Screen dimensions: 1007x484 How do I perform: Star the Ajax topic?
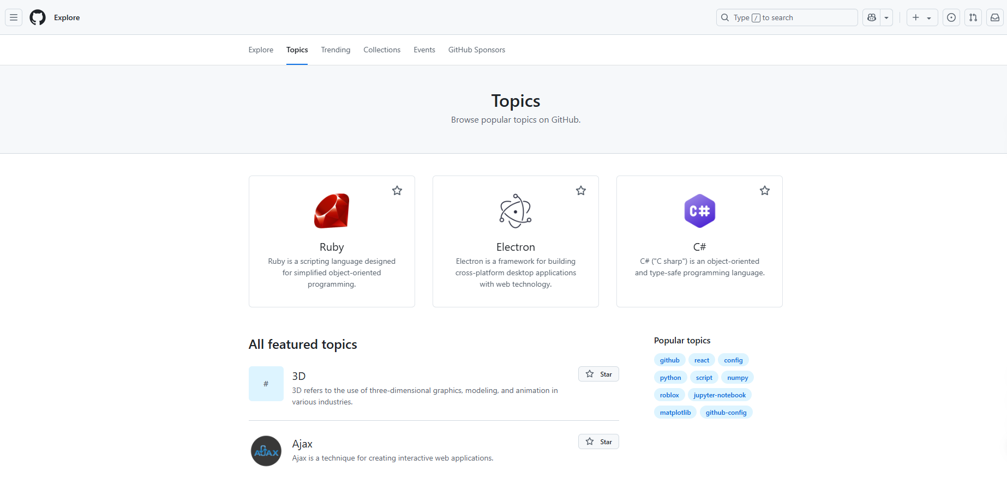(598, 441)
